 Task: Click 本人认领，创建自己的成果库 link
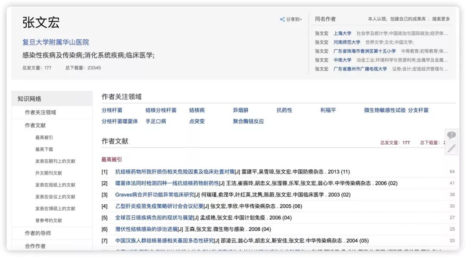click(397, 19)
